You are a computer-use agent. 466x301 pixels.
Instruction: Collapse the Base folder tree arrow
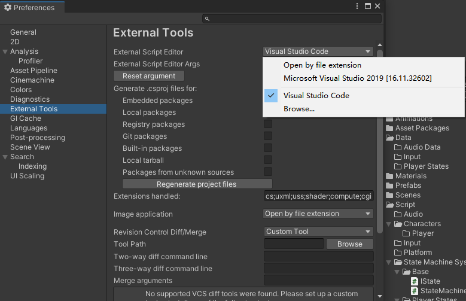click(x=397, y=272)
